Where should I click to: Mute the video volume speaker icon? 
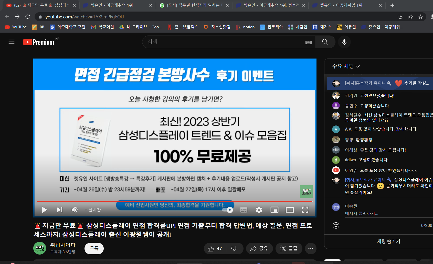75,210
